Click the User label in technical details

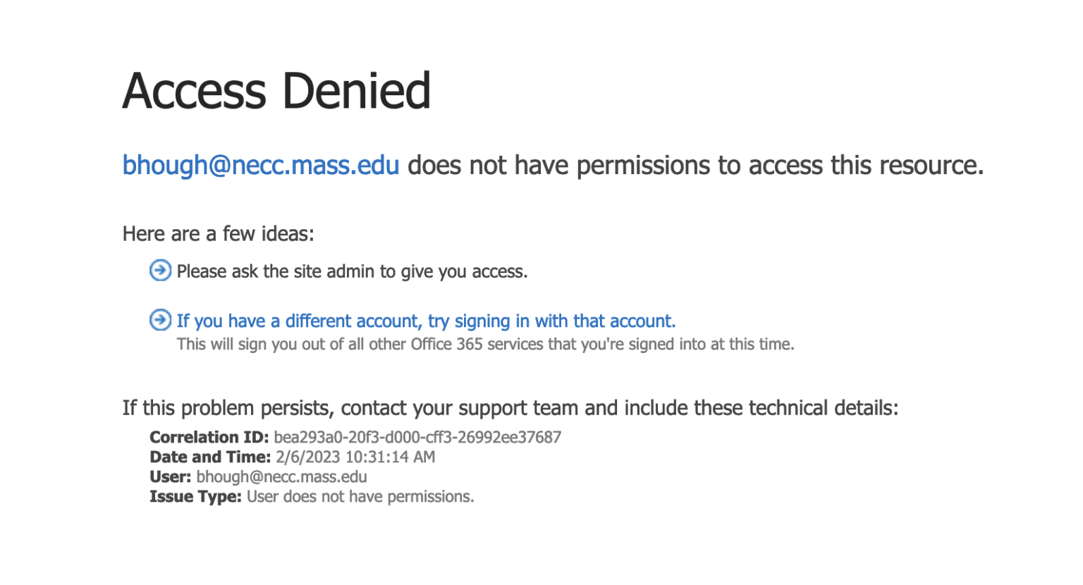[171, 476]
